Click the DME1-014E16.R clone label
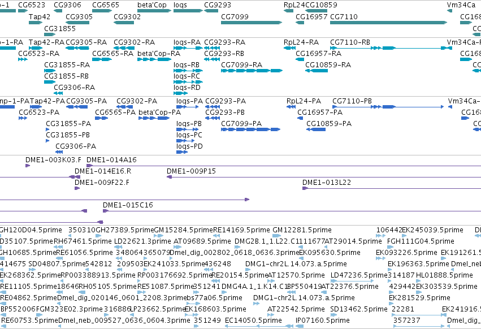Viewport: 481px width, 329px height. tap(103, 171)
